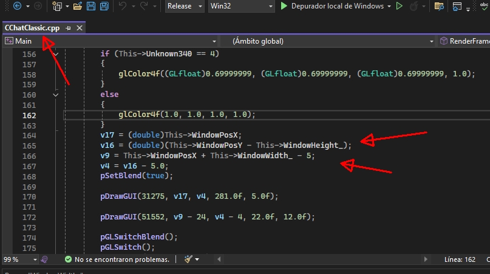This screenshot has width=490, height=274.
Task: Click the pDrawGUI(51552 call line
Action: click(208, 217)
